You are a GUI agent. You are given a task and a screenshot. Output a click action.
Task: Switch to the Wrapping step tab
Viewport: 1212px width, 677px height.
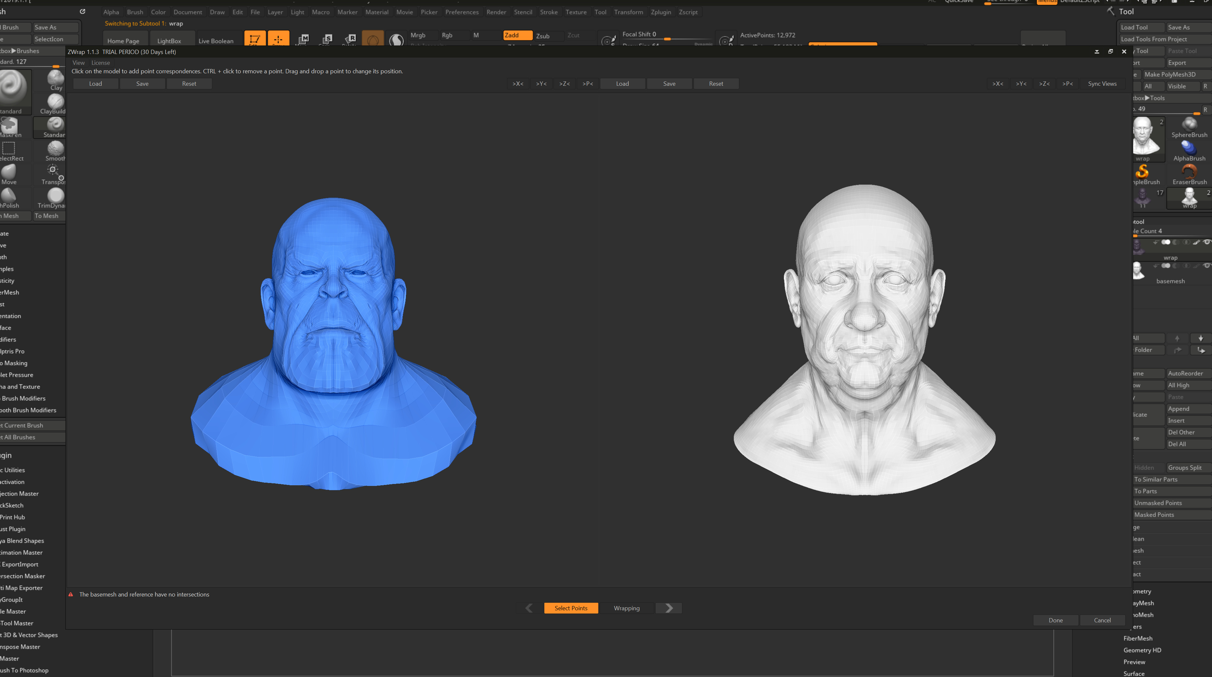click(626, 608)
